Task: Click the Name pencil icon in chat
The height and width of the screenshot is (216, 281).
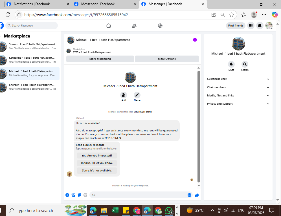Action: pos(137,95)
